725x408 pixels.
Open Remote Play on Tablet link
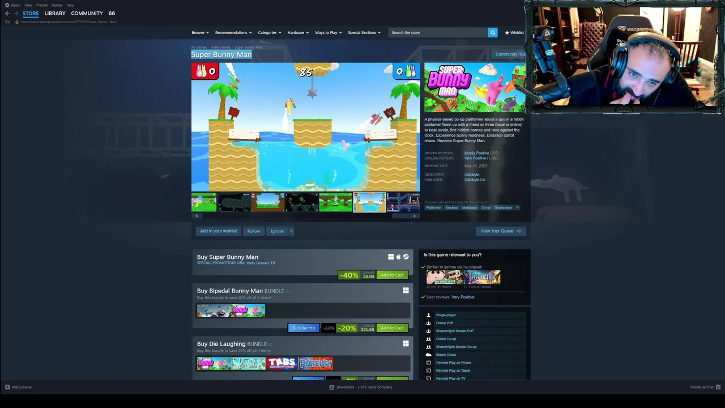453,371
